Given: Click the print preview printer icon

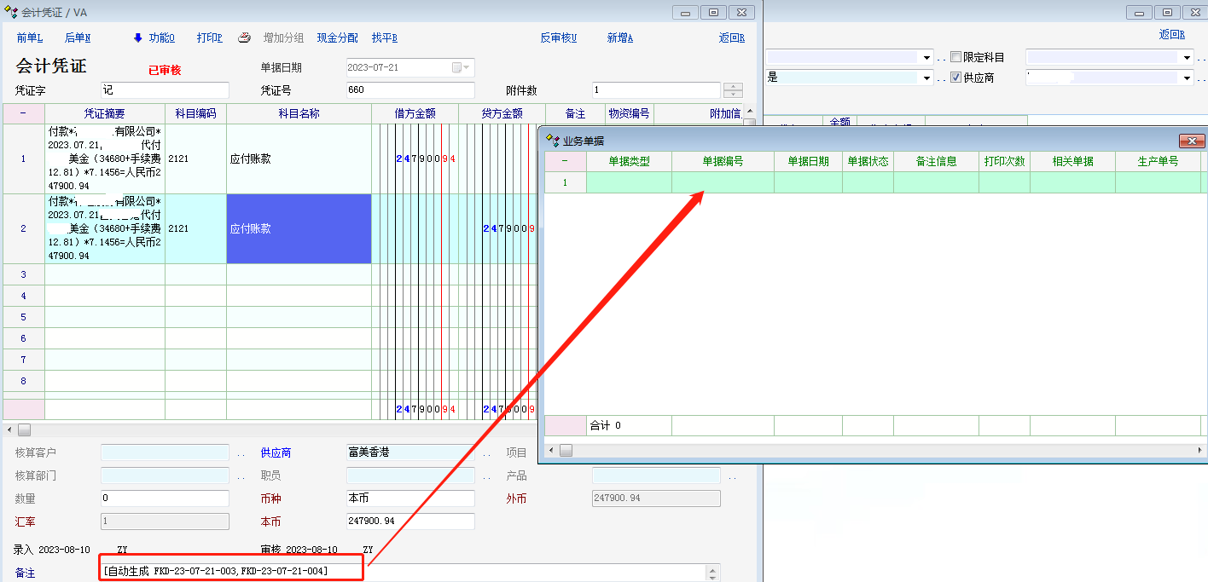Looking at the screenshot, I should [244, 37].
